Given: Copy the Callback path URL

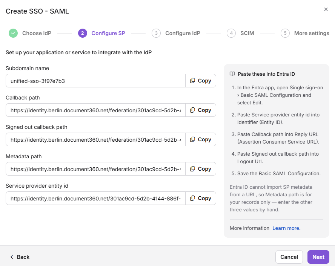Looking at the screenshot, I should (x=201, y=110).
